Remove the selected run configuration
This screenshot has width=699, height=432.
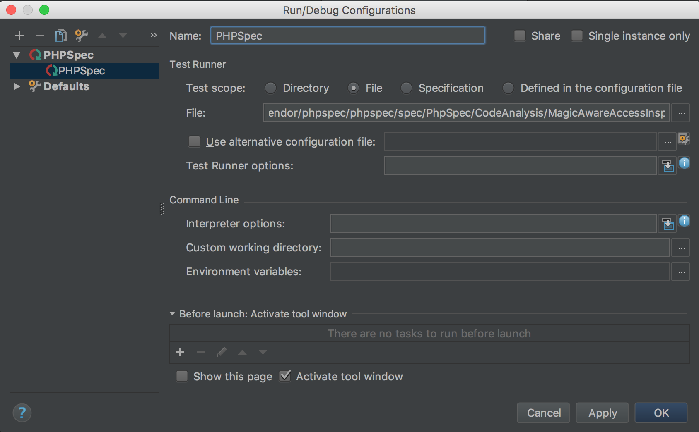tap(40, 36)
